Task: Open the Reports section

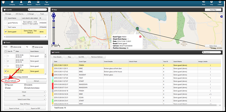Action: click(x=38, y=3)
